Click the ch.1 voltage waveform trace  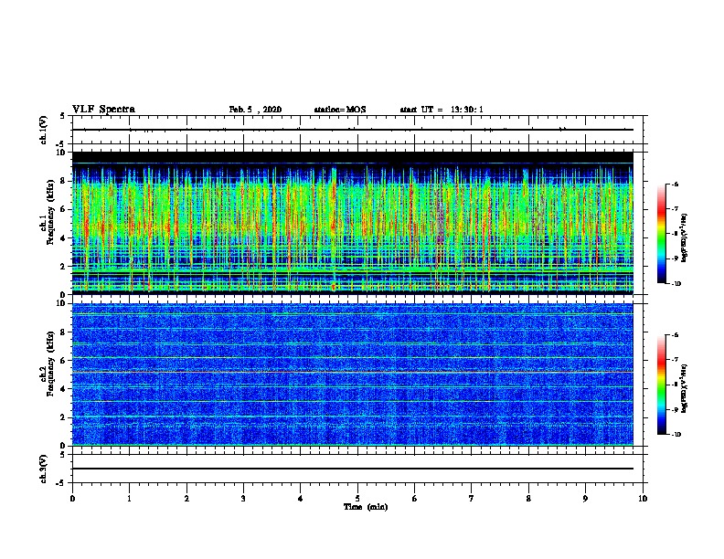pyautogui.click(x=353, y=130)
